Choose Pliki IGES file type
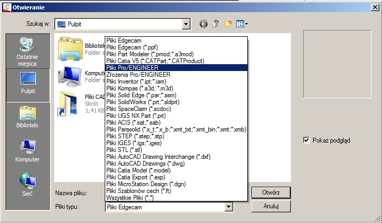This screenshot has height=223, width=382. [x=176, y=143]
